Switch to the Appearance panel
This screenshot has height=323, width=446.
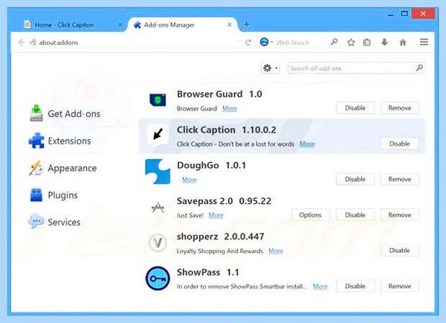click(63, 168)
